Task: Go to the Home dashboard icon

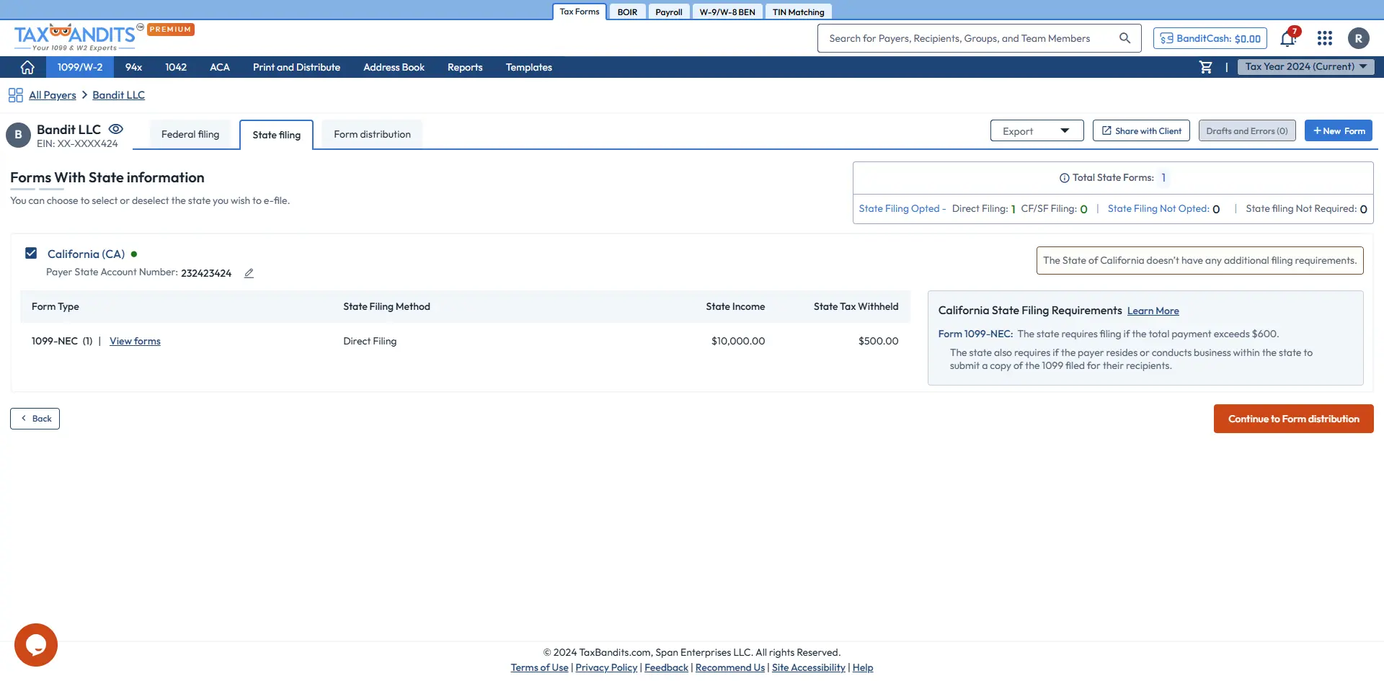Action: (x=27, y=67)
